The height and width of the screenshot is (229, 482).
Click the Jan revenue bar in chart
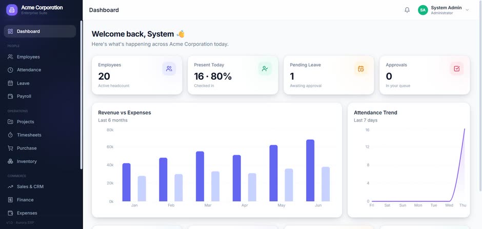126,182
